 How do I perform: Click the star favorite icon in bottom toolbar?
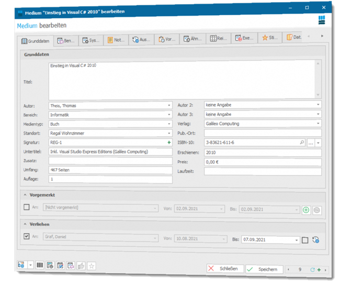92,266
